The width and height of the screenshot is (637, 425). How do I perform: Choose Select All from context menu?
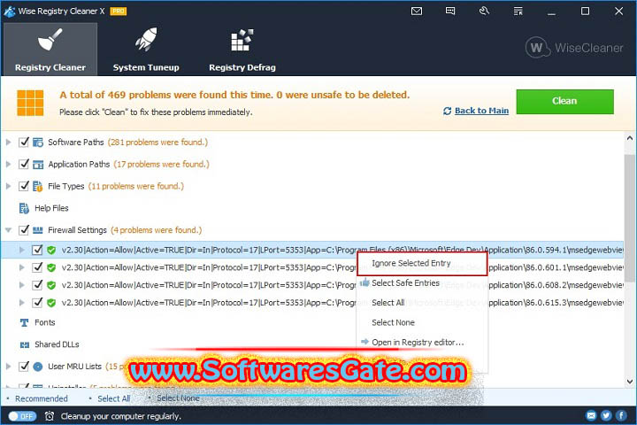tap(422, 303)
